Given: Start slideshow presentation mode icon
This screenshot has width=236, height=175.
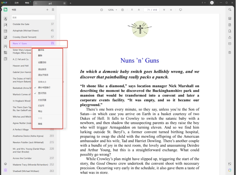Looking at the screenshot, I should 181,10.
